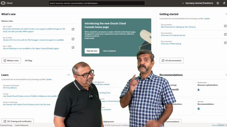Click the Release notes button
227x127 pixels.
pos(11,60)
